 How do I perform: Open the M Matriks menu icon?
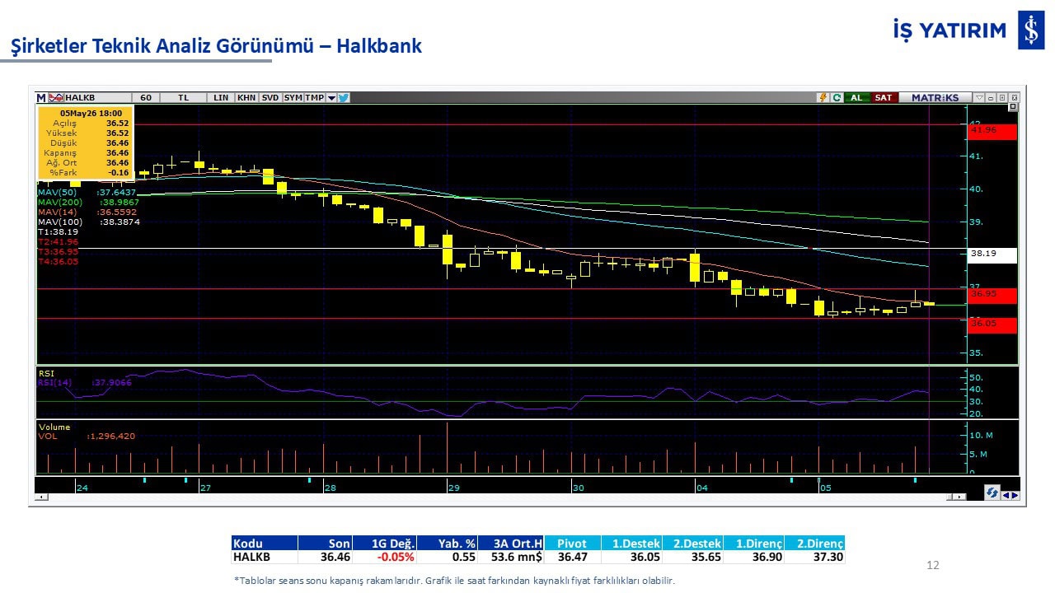(x=41, y=97)
